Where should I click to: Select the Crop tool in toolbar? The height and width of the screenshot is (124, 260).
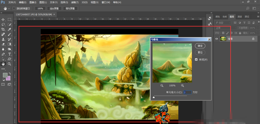pyautogui.click(x=3, y=29)
